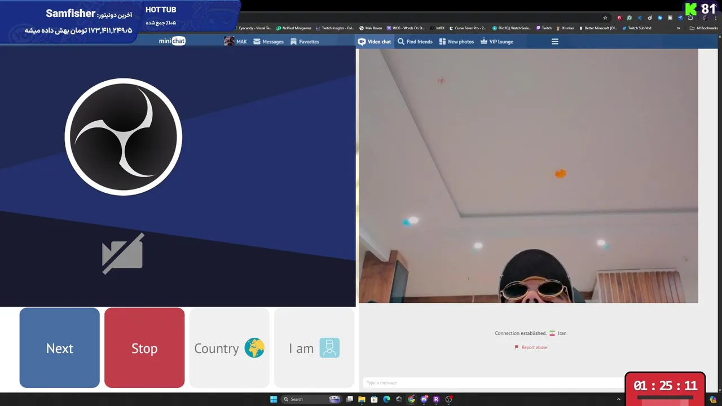Open the WOS - Words On St... bookmark
This screenshot has height=406, width=722.
click(x=406, y=28)
